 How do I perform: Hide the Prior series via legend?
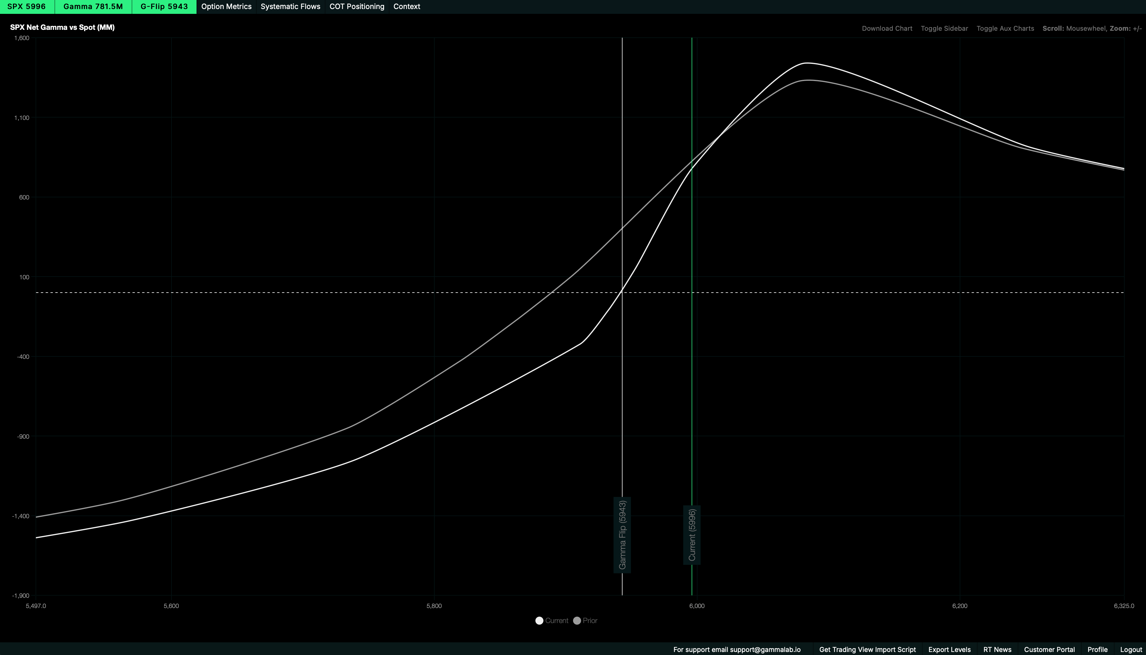pos(577,621)
